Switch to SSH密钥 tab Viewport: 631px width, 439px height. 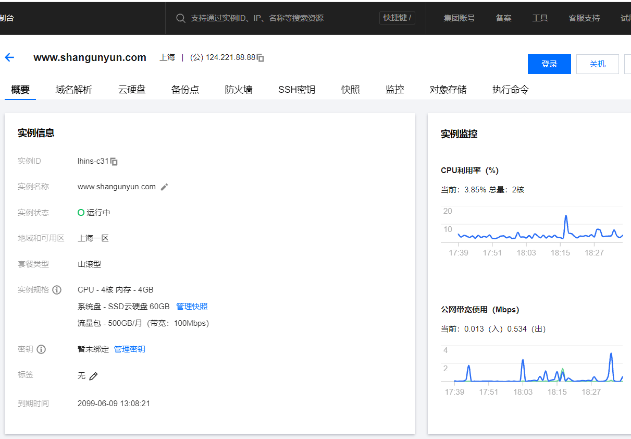point(296,90)
